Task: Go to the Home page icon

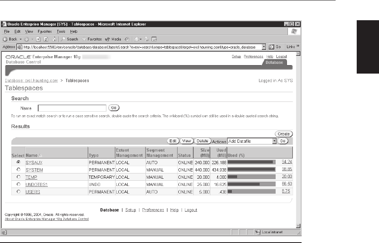Action: pos(54,39)
